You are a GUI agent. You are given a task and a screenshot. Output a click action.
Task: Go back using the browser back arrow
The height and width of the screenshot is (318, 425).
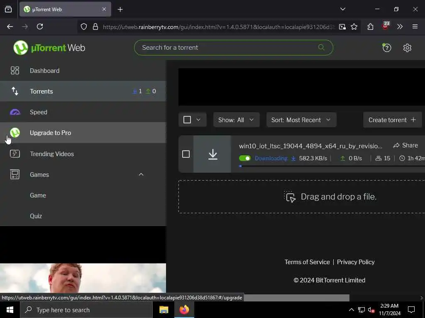(x=10, y=26)
